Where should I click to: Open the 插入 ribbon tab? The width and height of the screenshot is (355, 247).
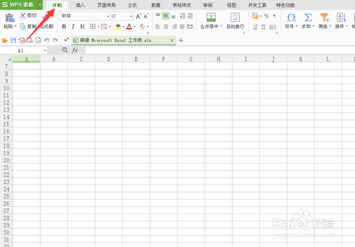(80, 5)
